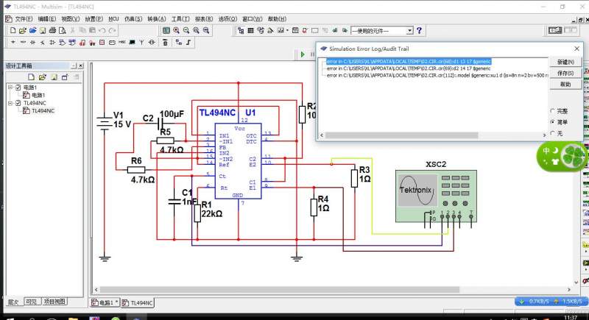Click the Place TTL component icon
This screenshot has width=589, height=320.
(62, 43)
